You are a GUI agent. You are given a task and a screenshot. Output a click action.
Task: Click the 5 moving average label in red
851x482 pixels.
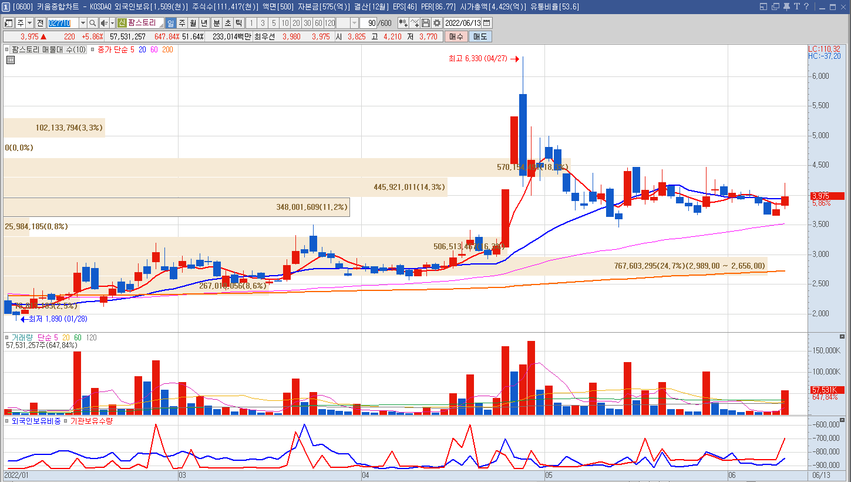(x=132, y=50)
